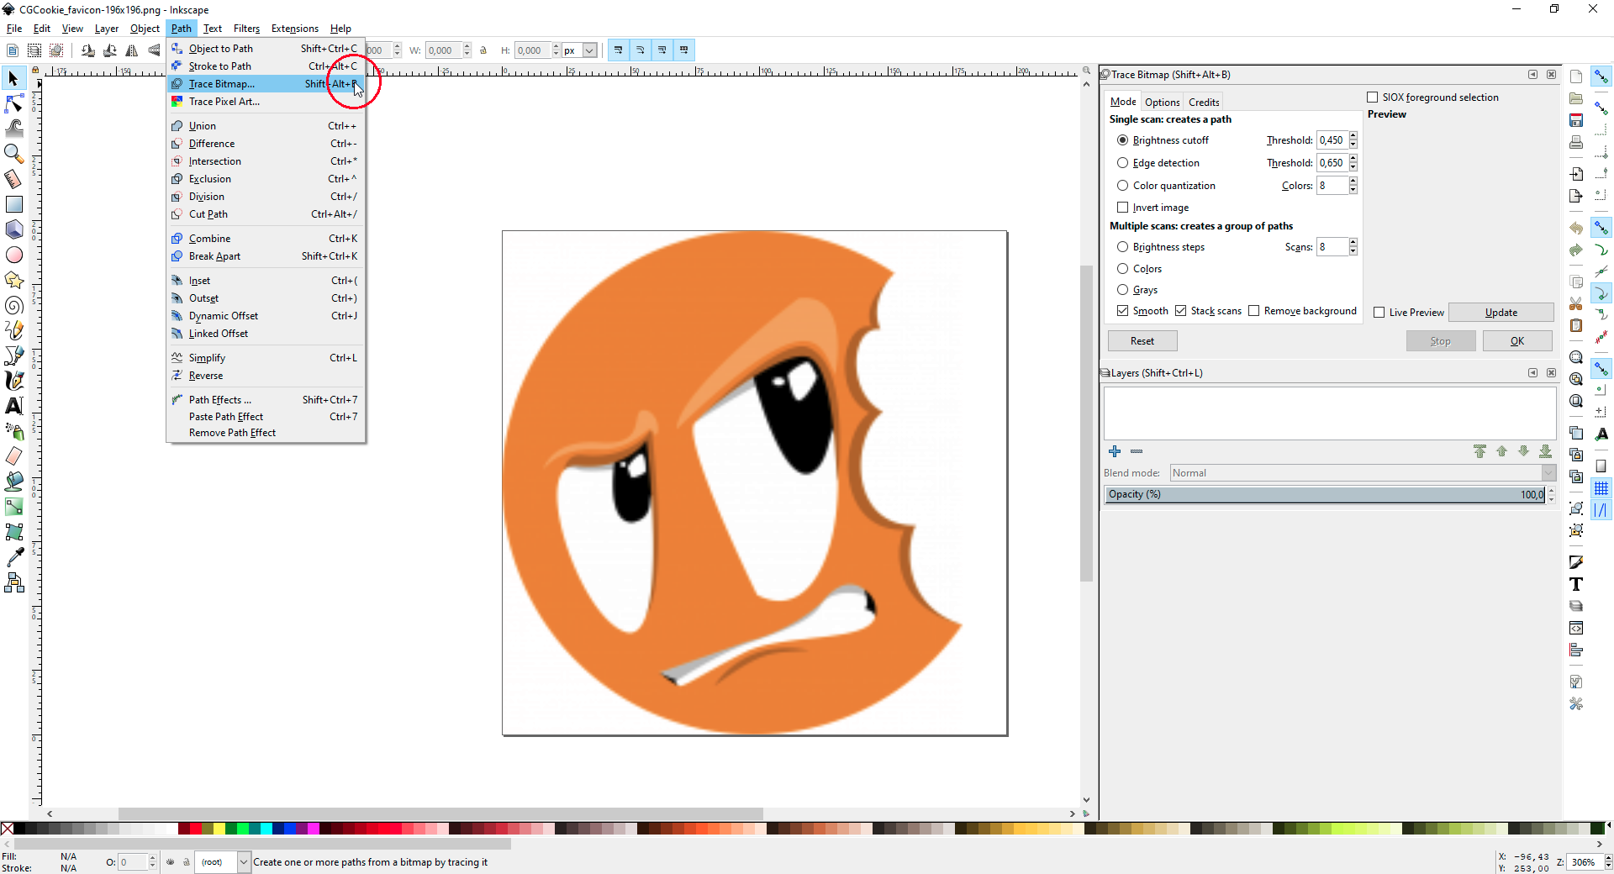The height and width of the screenshot is (874, 1614).
Task: Select the 3D Box tool
Action: tap(13, 229)
